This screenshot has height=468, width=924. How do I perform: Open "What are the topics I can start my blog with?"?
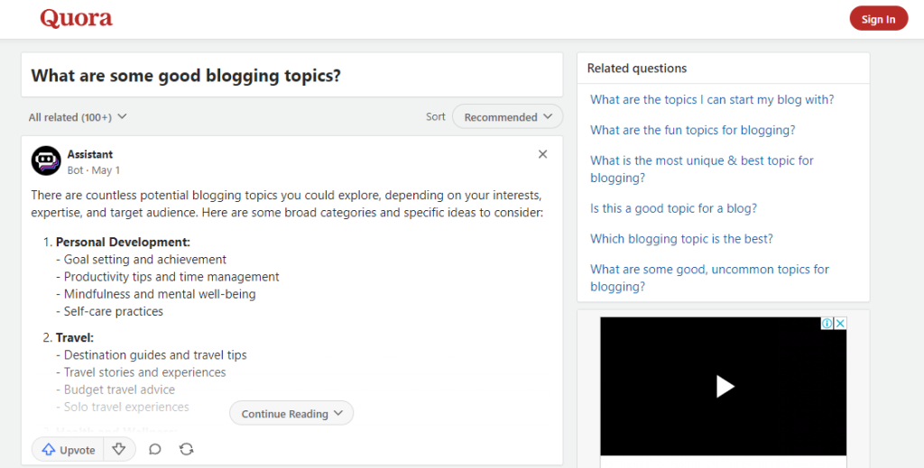pyautogui.click(x=712, y=99)
